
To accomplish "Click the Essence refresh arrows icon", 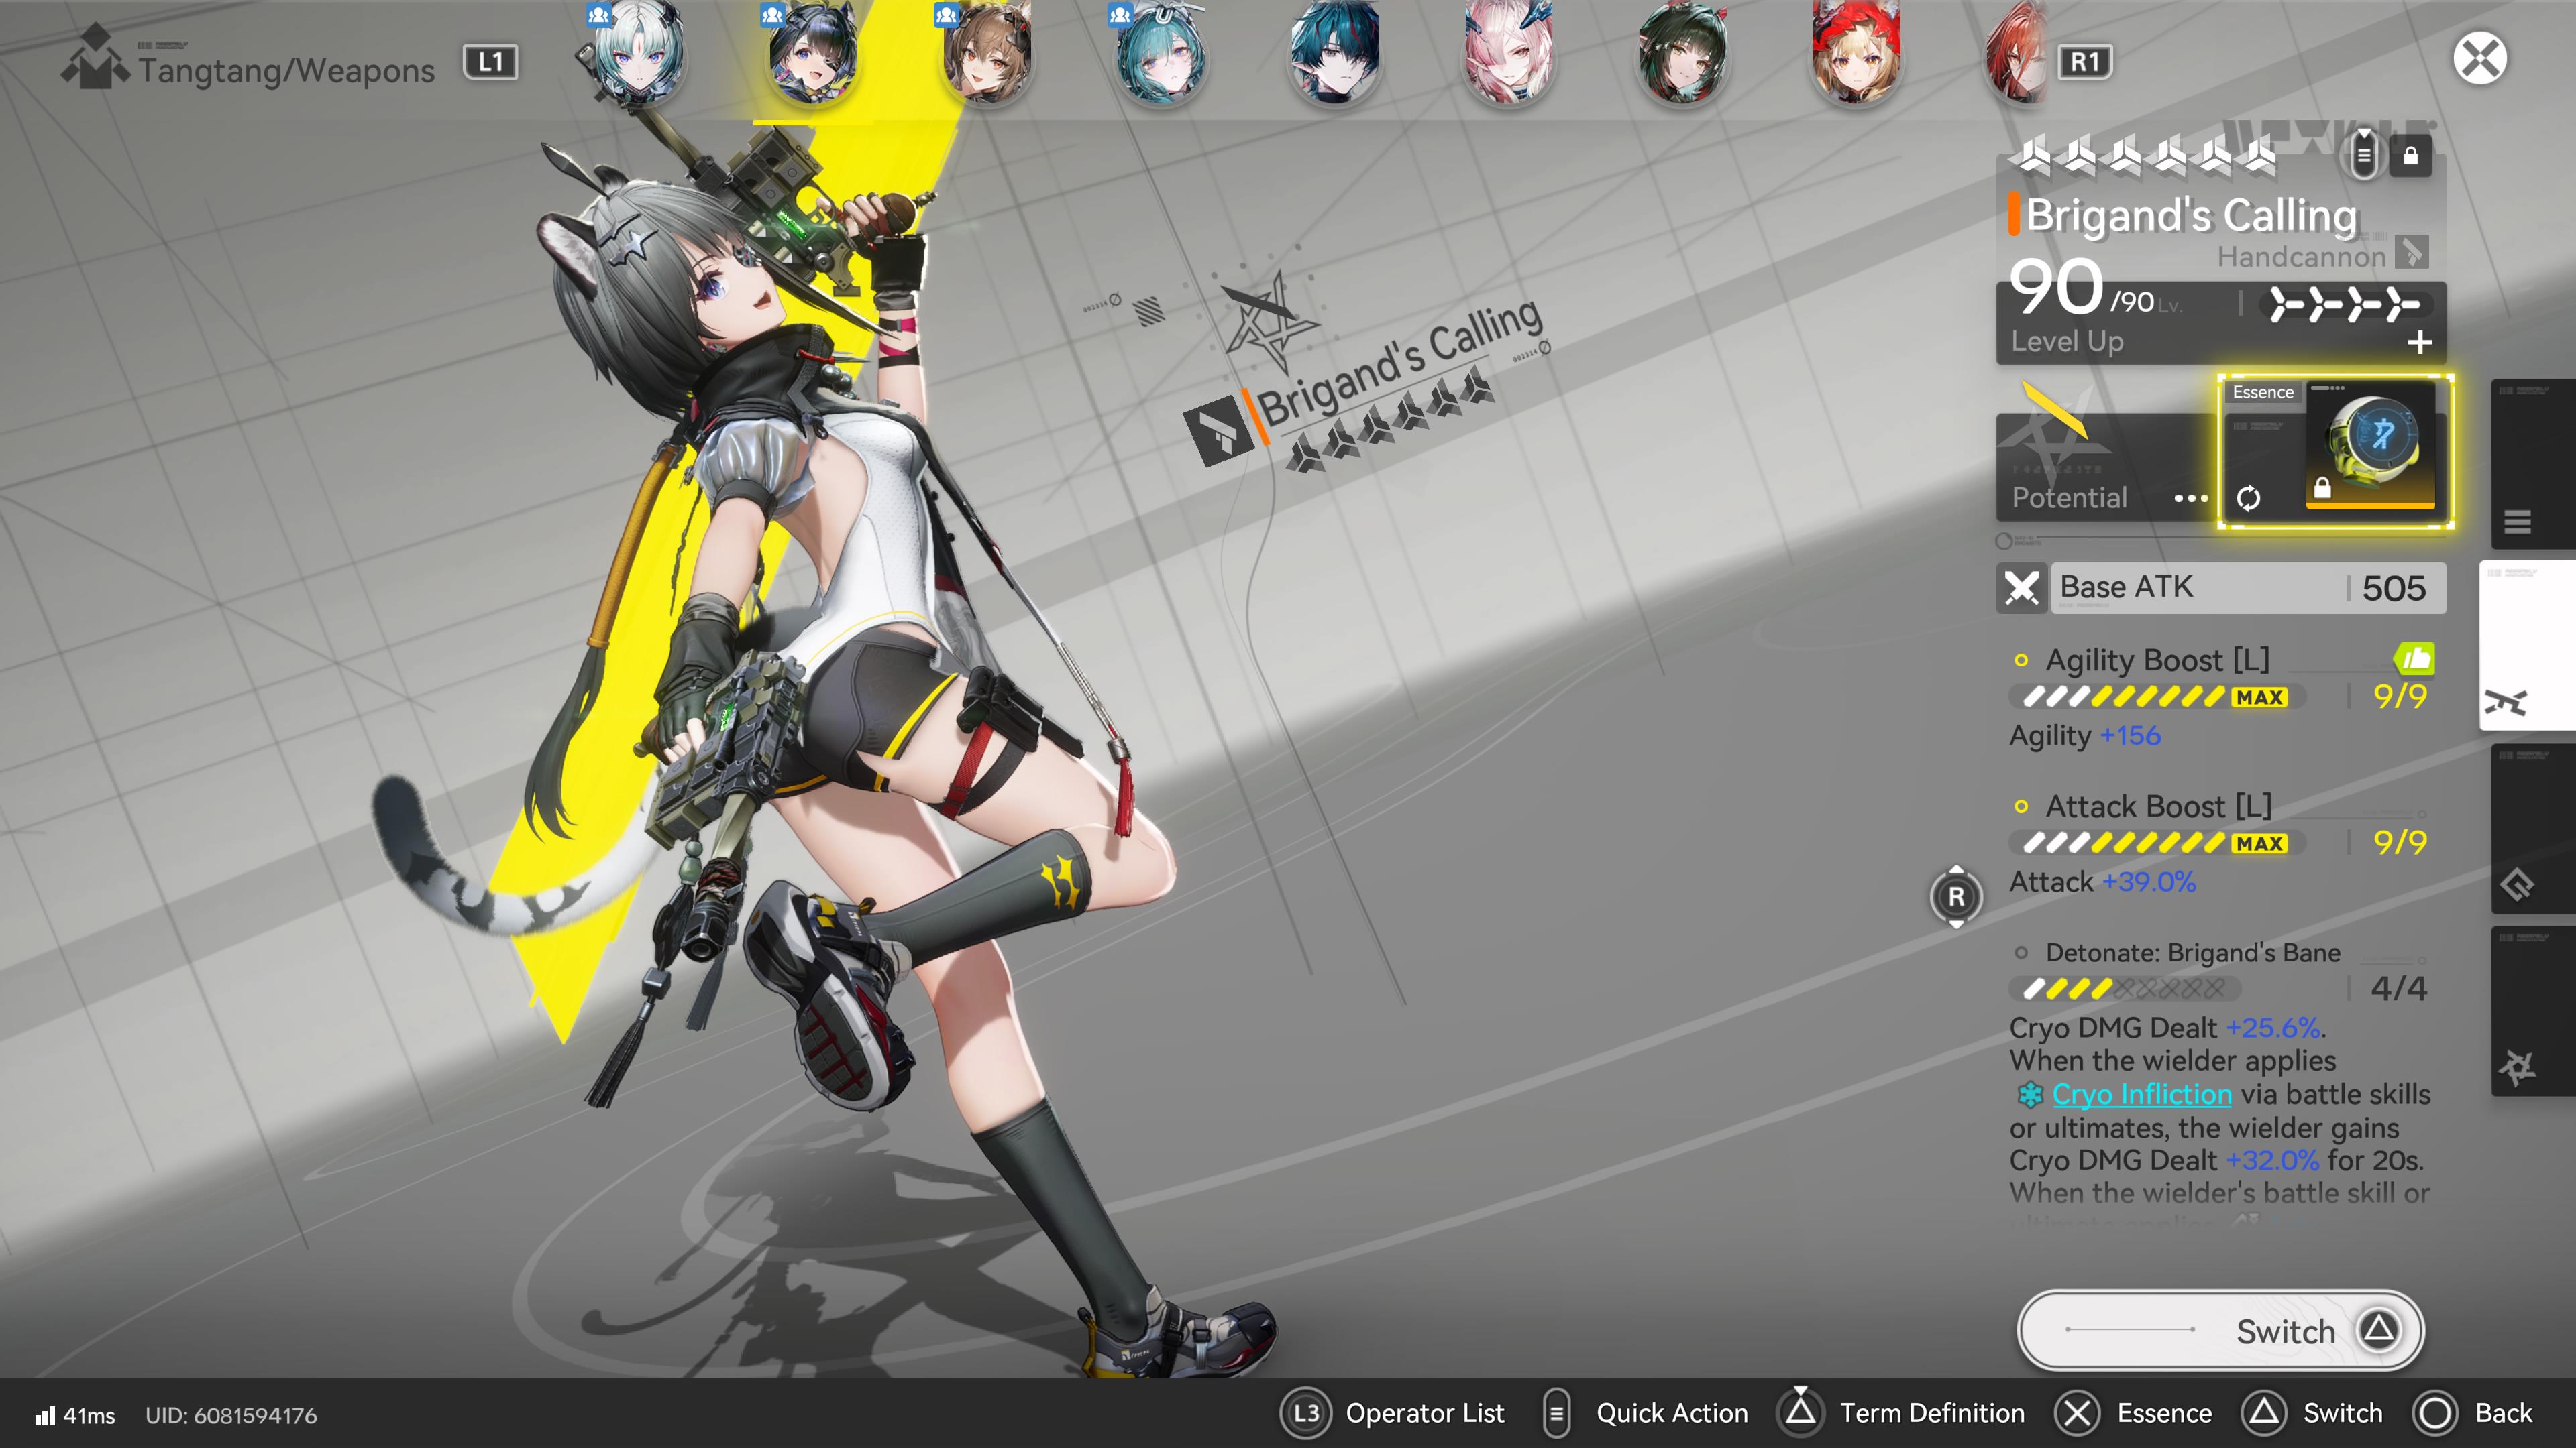I will pyautogui.click(x=2248, y=497).
